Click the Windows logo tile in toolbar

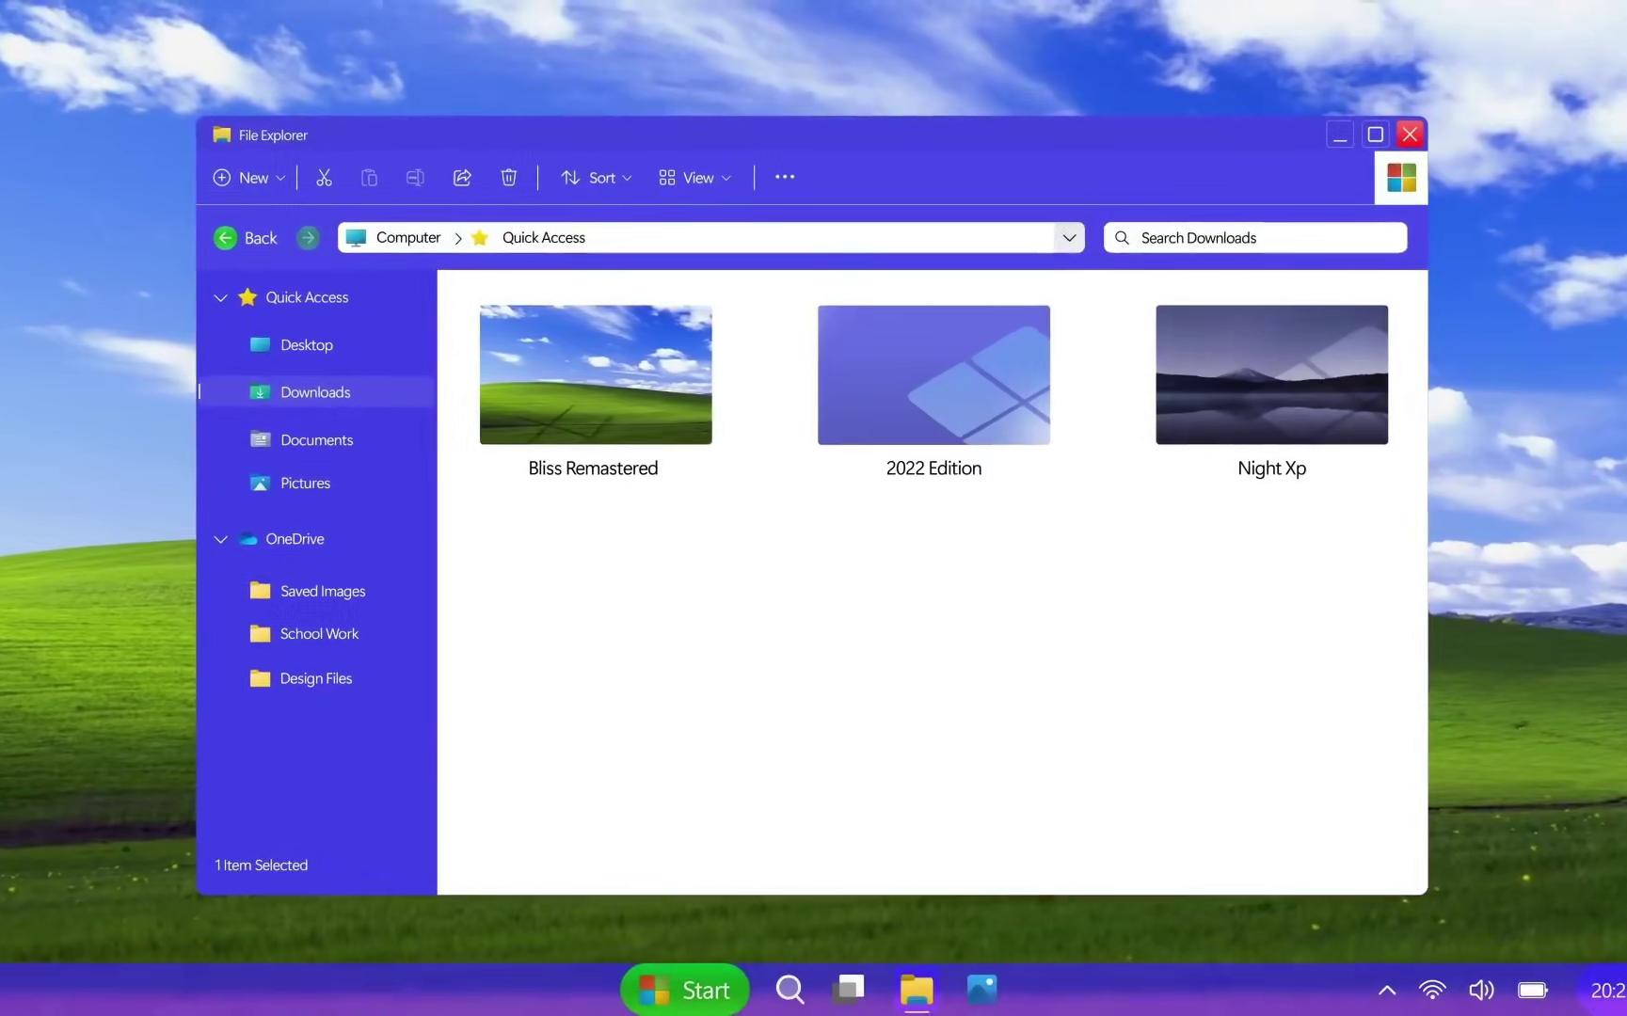pyautogui.click(x=1401, y=178)
